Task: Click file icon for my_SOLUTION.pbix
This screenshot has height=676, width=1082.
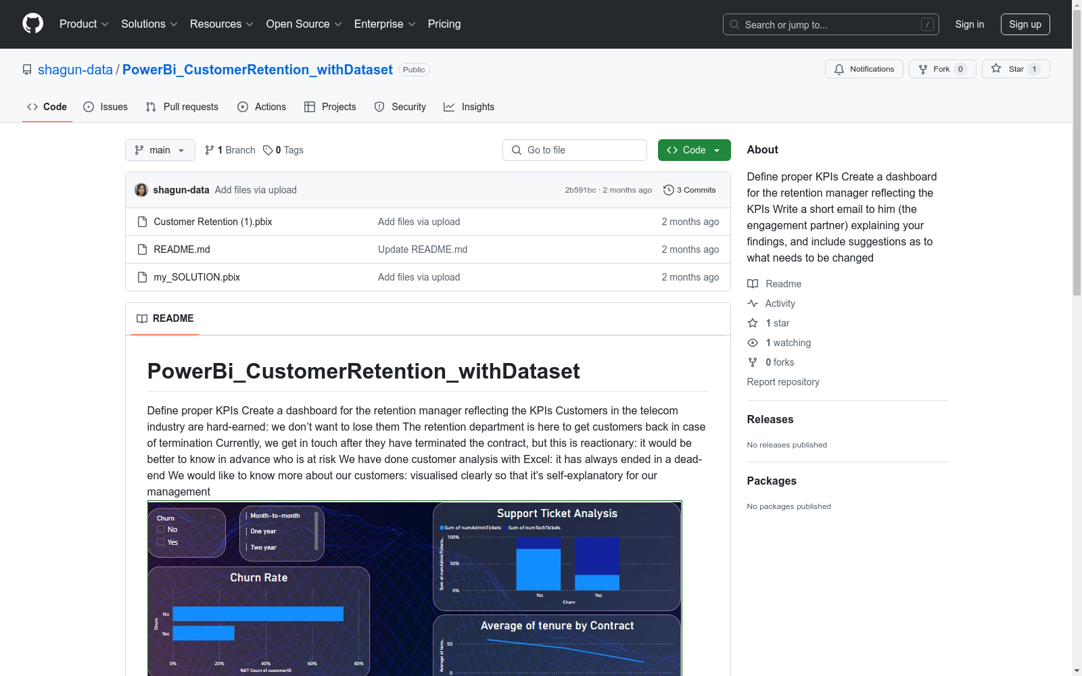Action: (142, 277)
